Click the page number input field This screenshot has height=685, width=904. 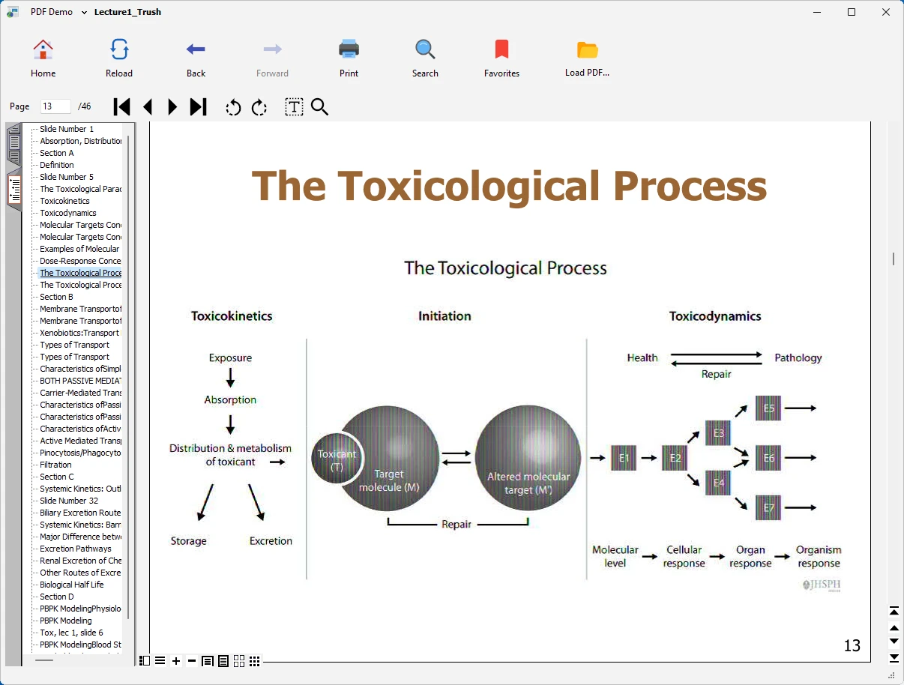point(55,106)
